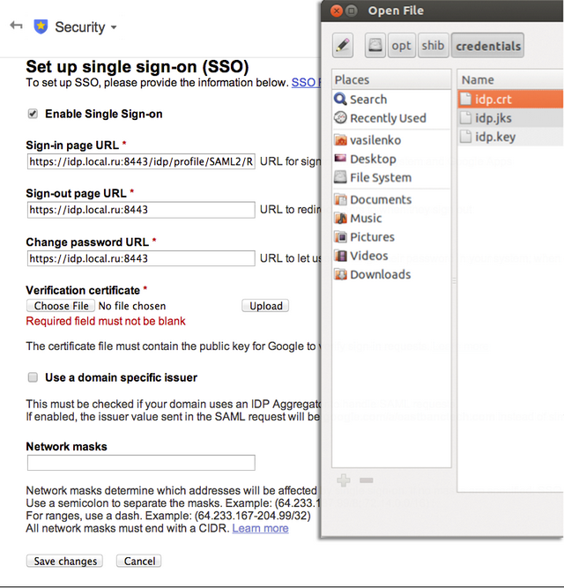Image resolution: width=564 pixels, height=588 pixels.
Task: Open Music folder in Places
Action: coord(391,219)
